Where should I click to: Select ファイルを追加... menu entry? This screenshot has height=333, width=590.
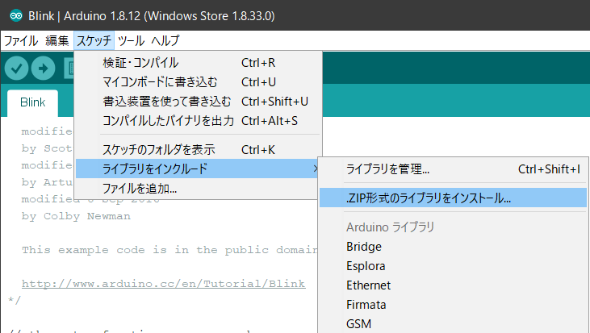199,189
